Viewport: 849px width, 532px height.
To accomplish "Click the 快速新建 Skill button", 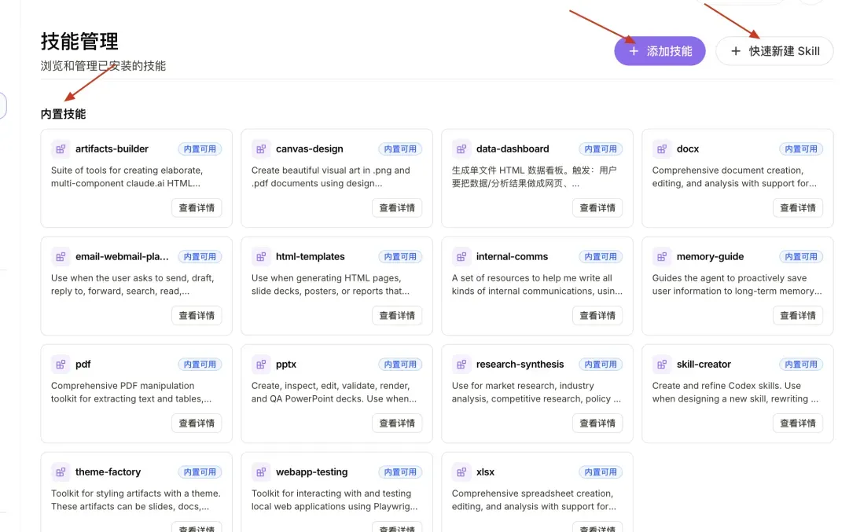I will click(x=774, y=51).
